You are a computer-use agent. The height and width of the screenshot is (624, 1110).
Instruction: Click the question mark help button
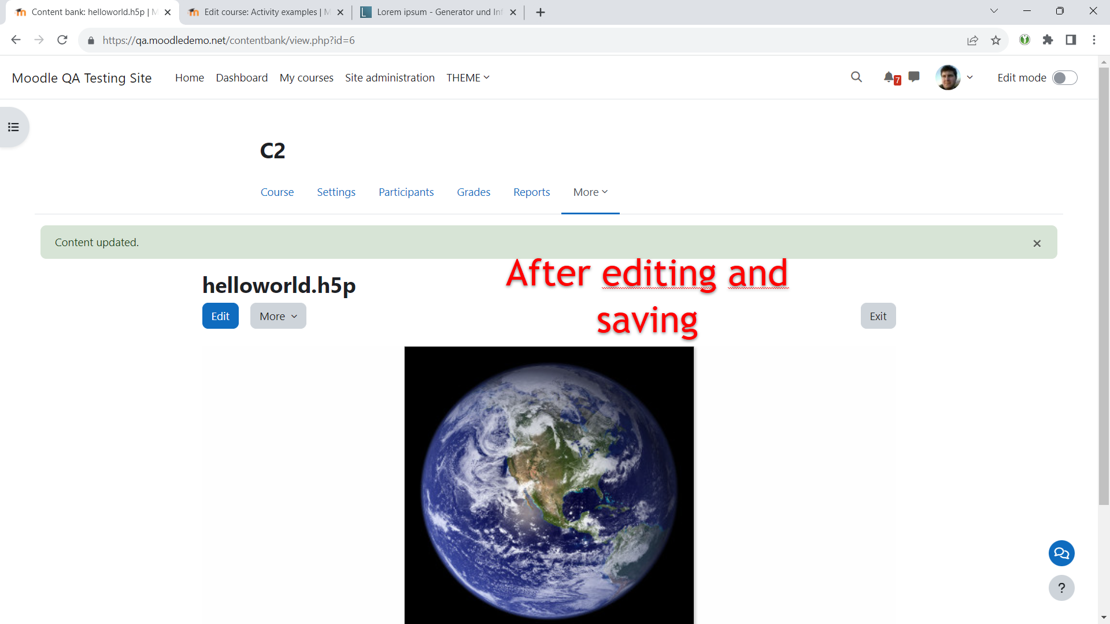pyautogui.click(x=1061, y=588)
